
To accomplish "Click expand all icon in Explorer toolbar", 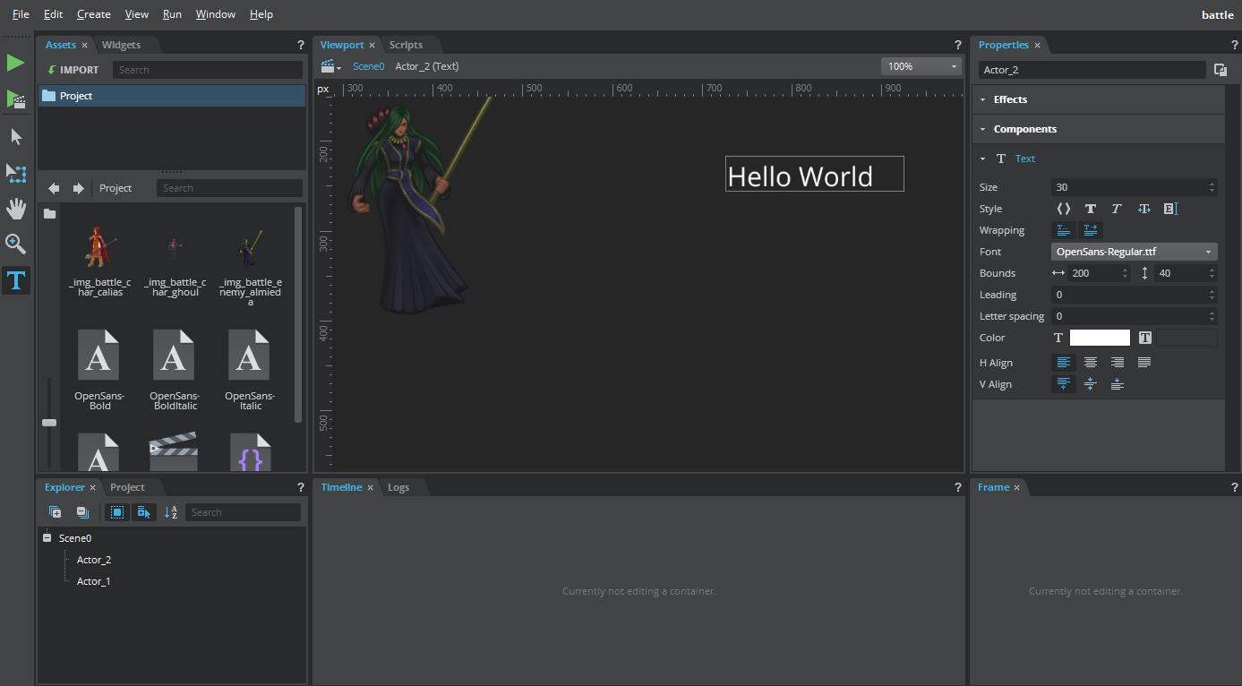I will 56,512.
